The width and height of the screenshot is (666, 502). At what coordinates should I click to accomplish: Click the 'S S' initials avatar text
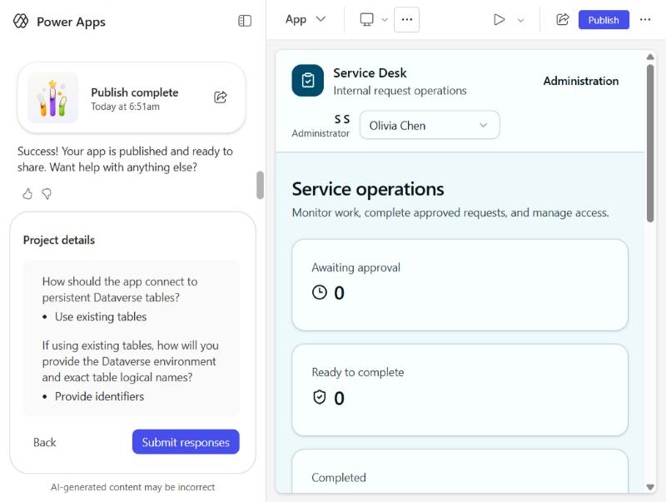[342, 119]
